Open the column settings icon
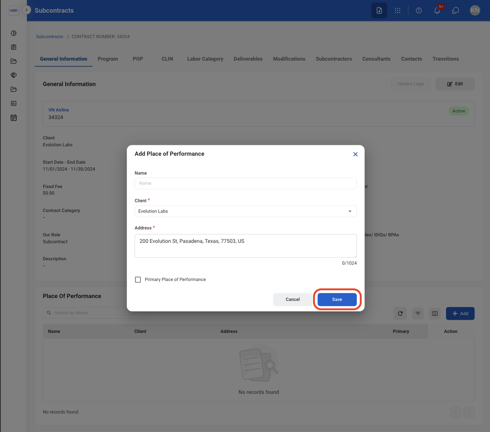Screen dimensions: 490x432 click(435, 313)
